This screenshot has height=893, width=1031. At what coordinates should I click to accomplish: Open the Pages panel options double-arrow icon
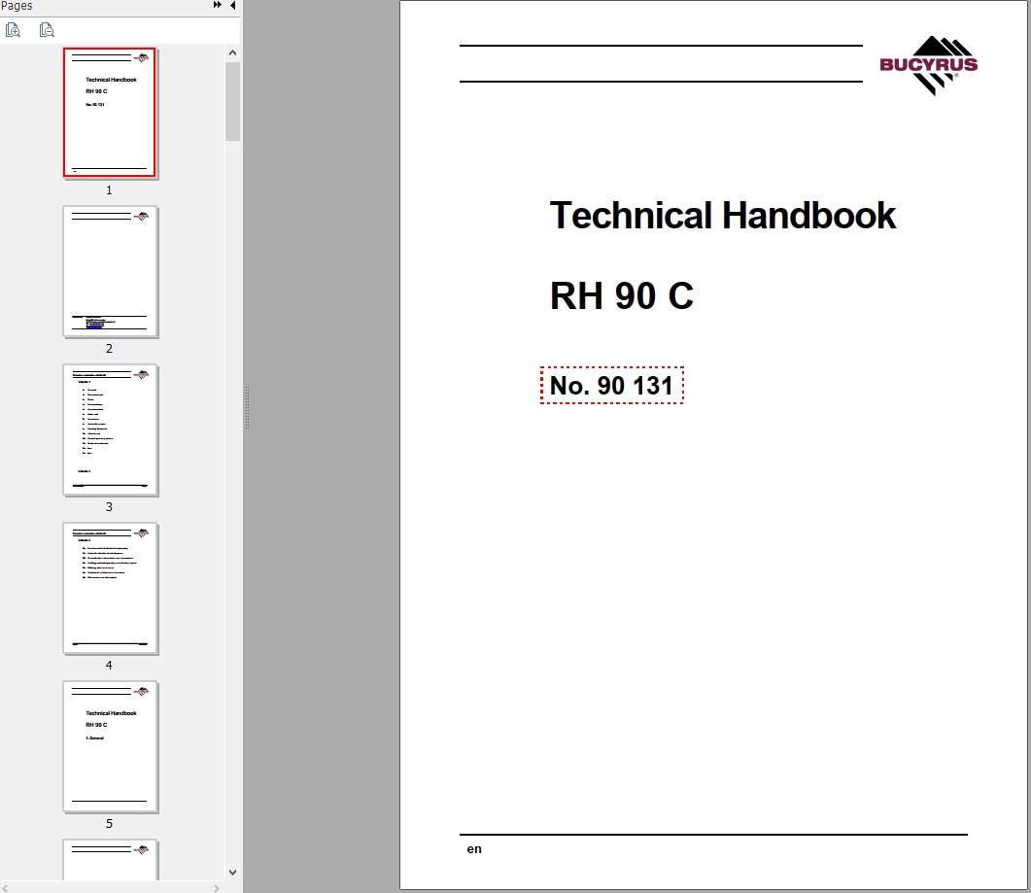click(x=216, y=6)
